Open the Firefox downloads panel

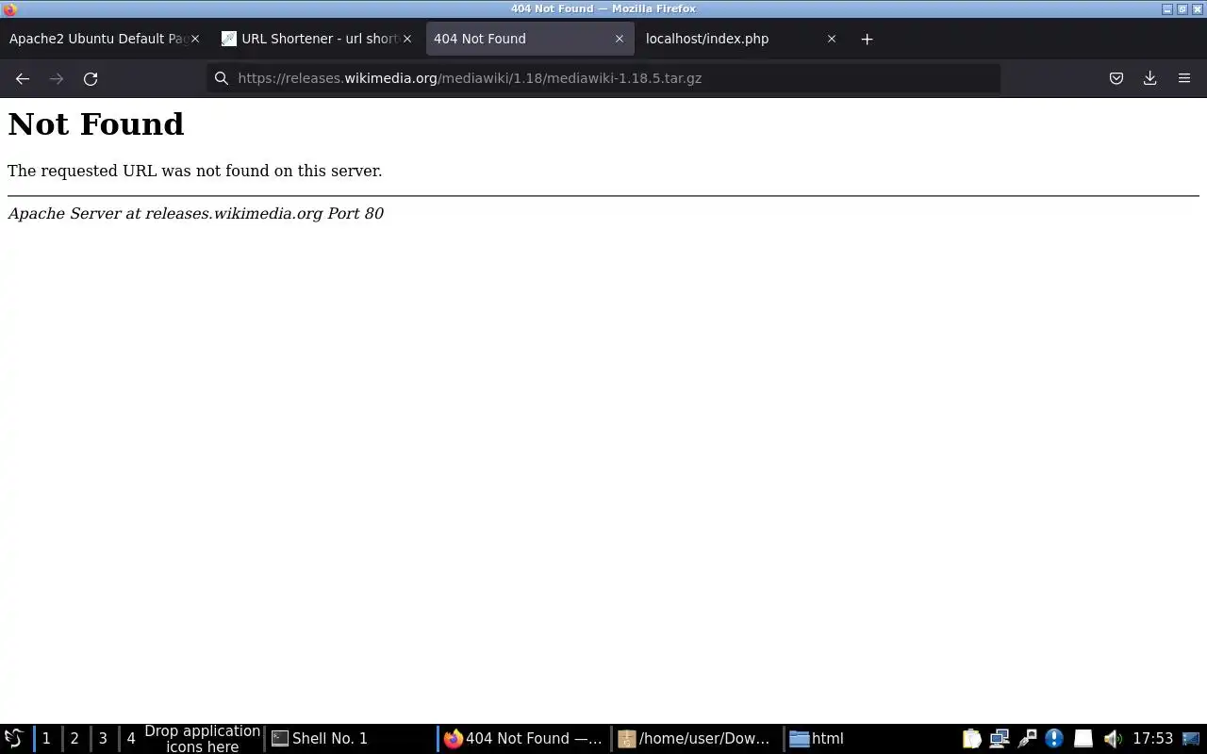click(1150, 78)
